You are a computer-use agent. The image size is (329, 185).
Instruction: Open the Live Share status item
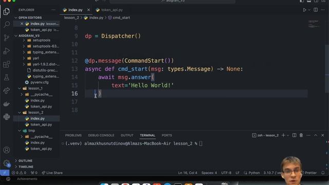[52, 173]
